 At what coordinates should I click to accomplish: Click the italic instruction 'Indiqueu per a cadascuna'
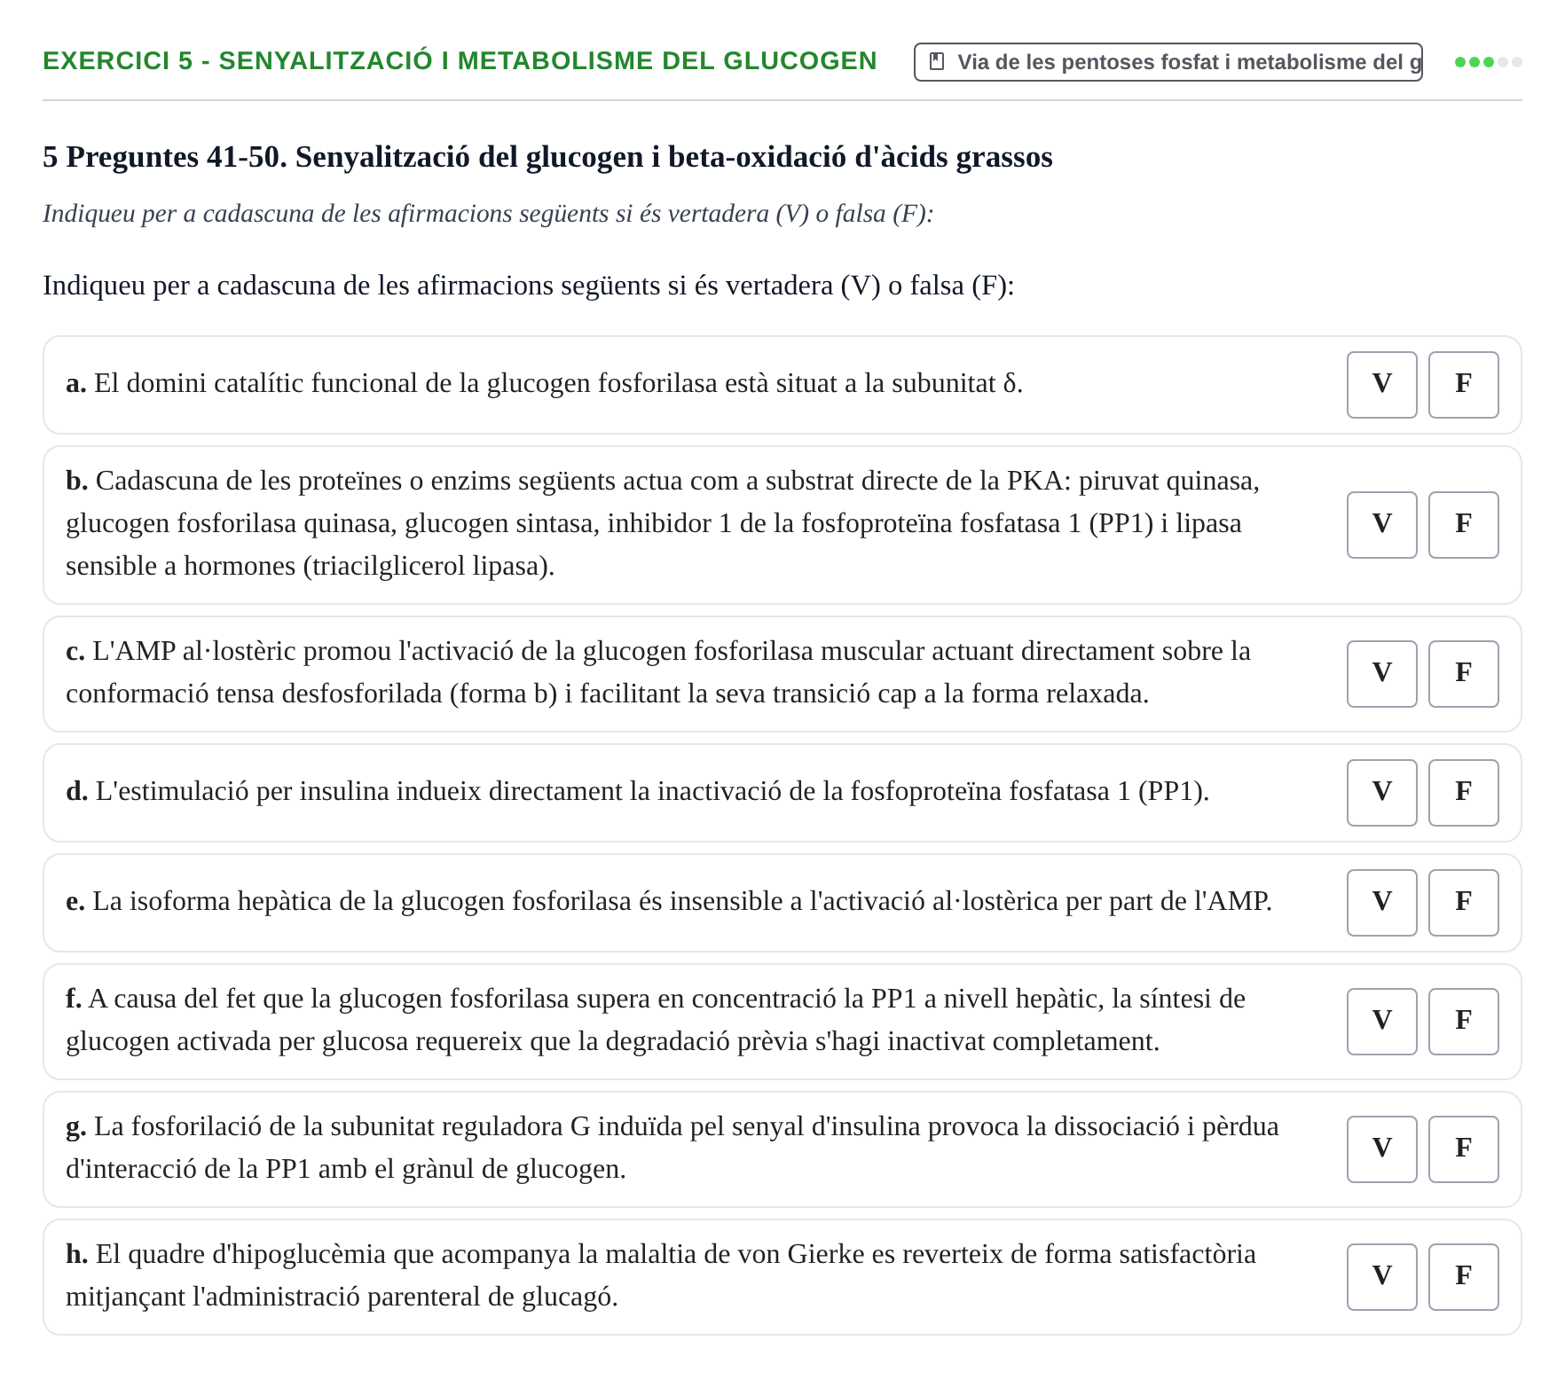pyautogui.click(x=488, y=214)
